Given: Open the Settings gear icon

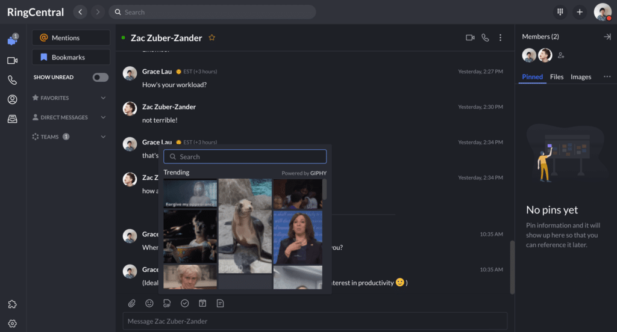Looking at the screenshot, I should coord(12,324).
